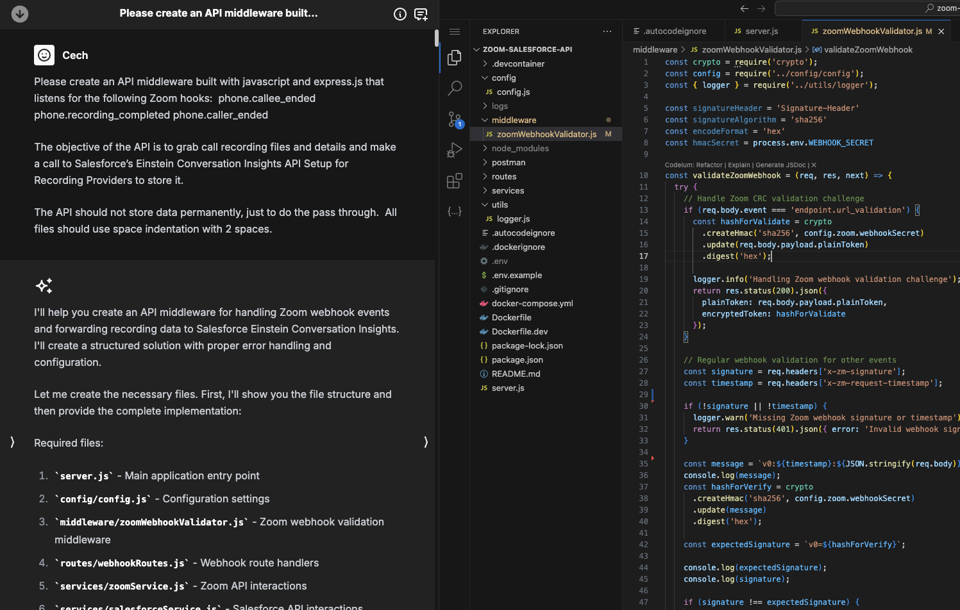Switch to the .autocodeignore tab

click(x=674, y=31)
